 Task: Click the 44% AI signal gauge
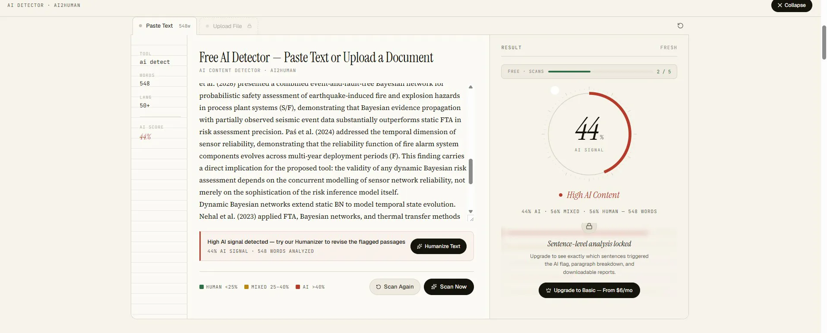point(589,134)
